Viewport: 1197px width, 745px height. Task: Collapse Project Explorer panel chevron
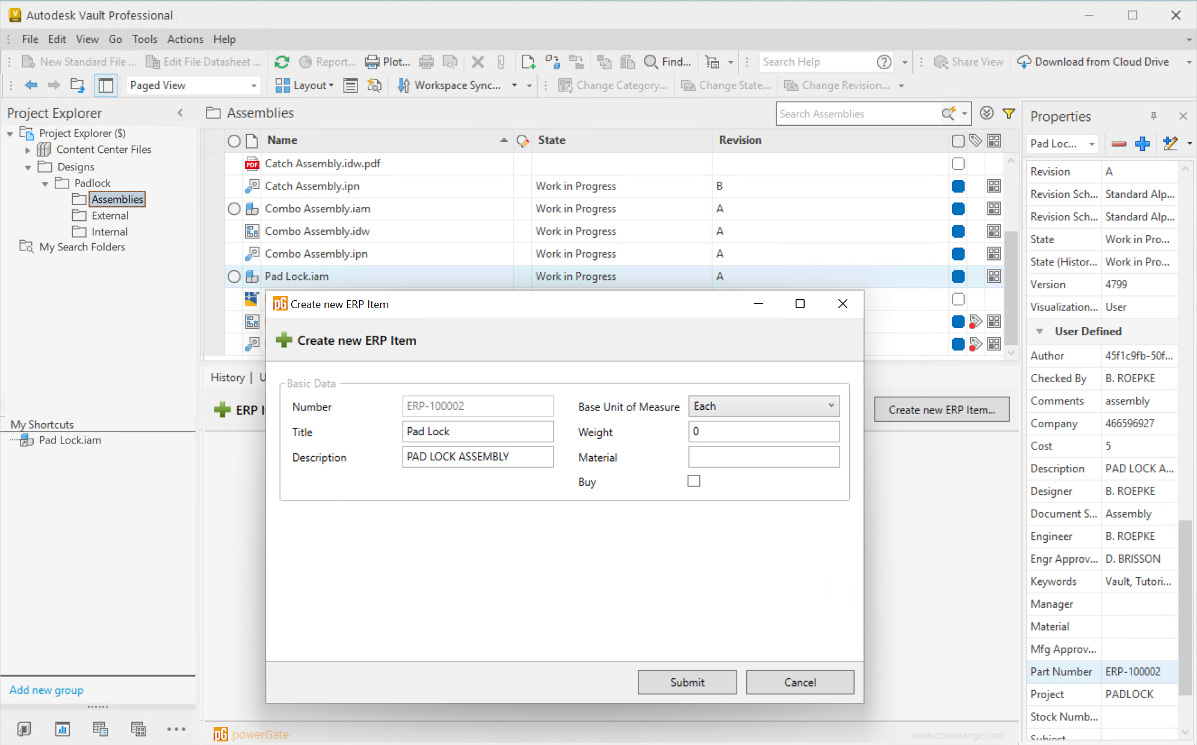coord(180,113)
